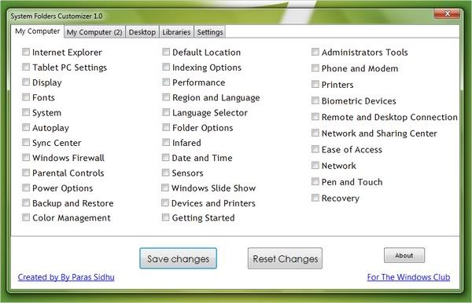Viewport: 472px width, 303px height.
Task: Check Region and Language
Action: pos(166,97)
